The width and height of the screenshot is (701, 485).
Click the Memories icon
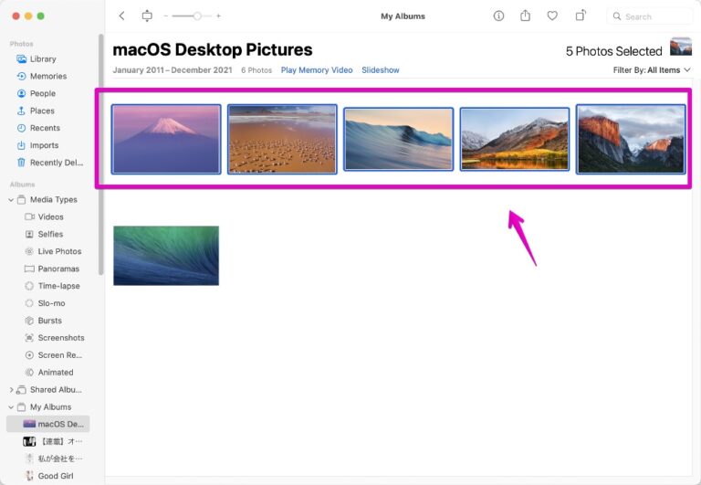[21, 76]
